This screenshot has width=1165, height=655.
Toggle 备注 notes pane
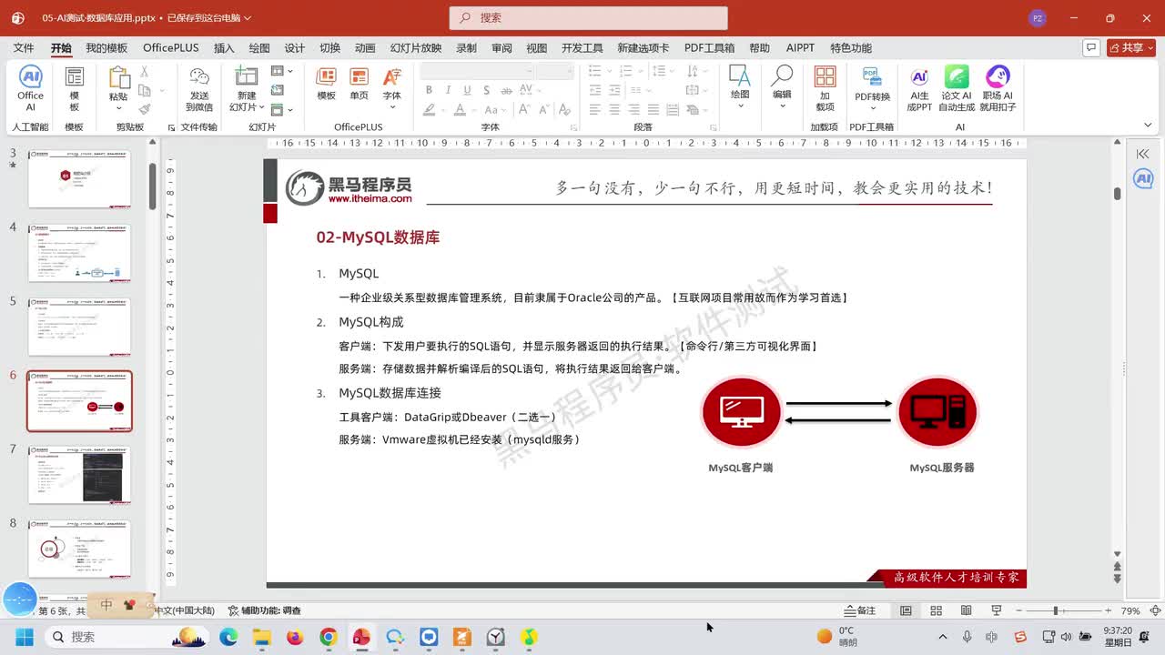[x=860, y=610]
